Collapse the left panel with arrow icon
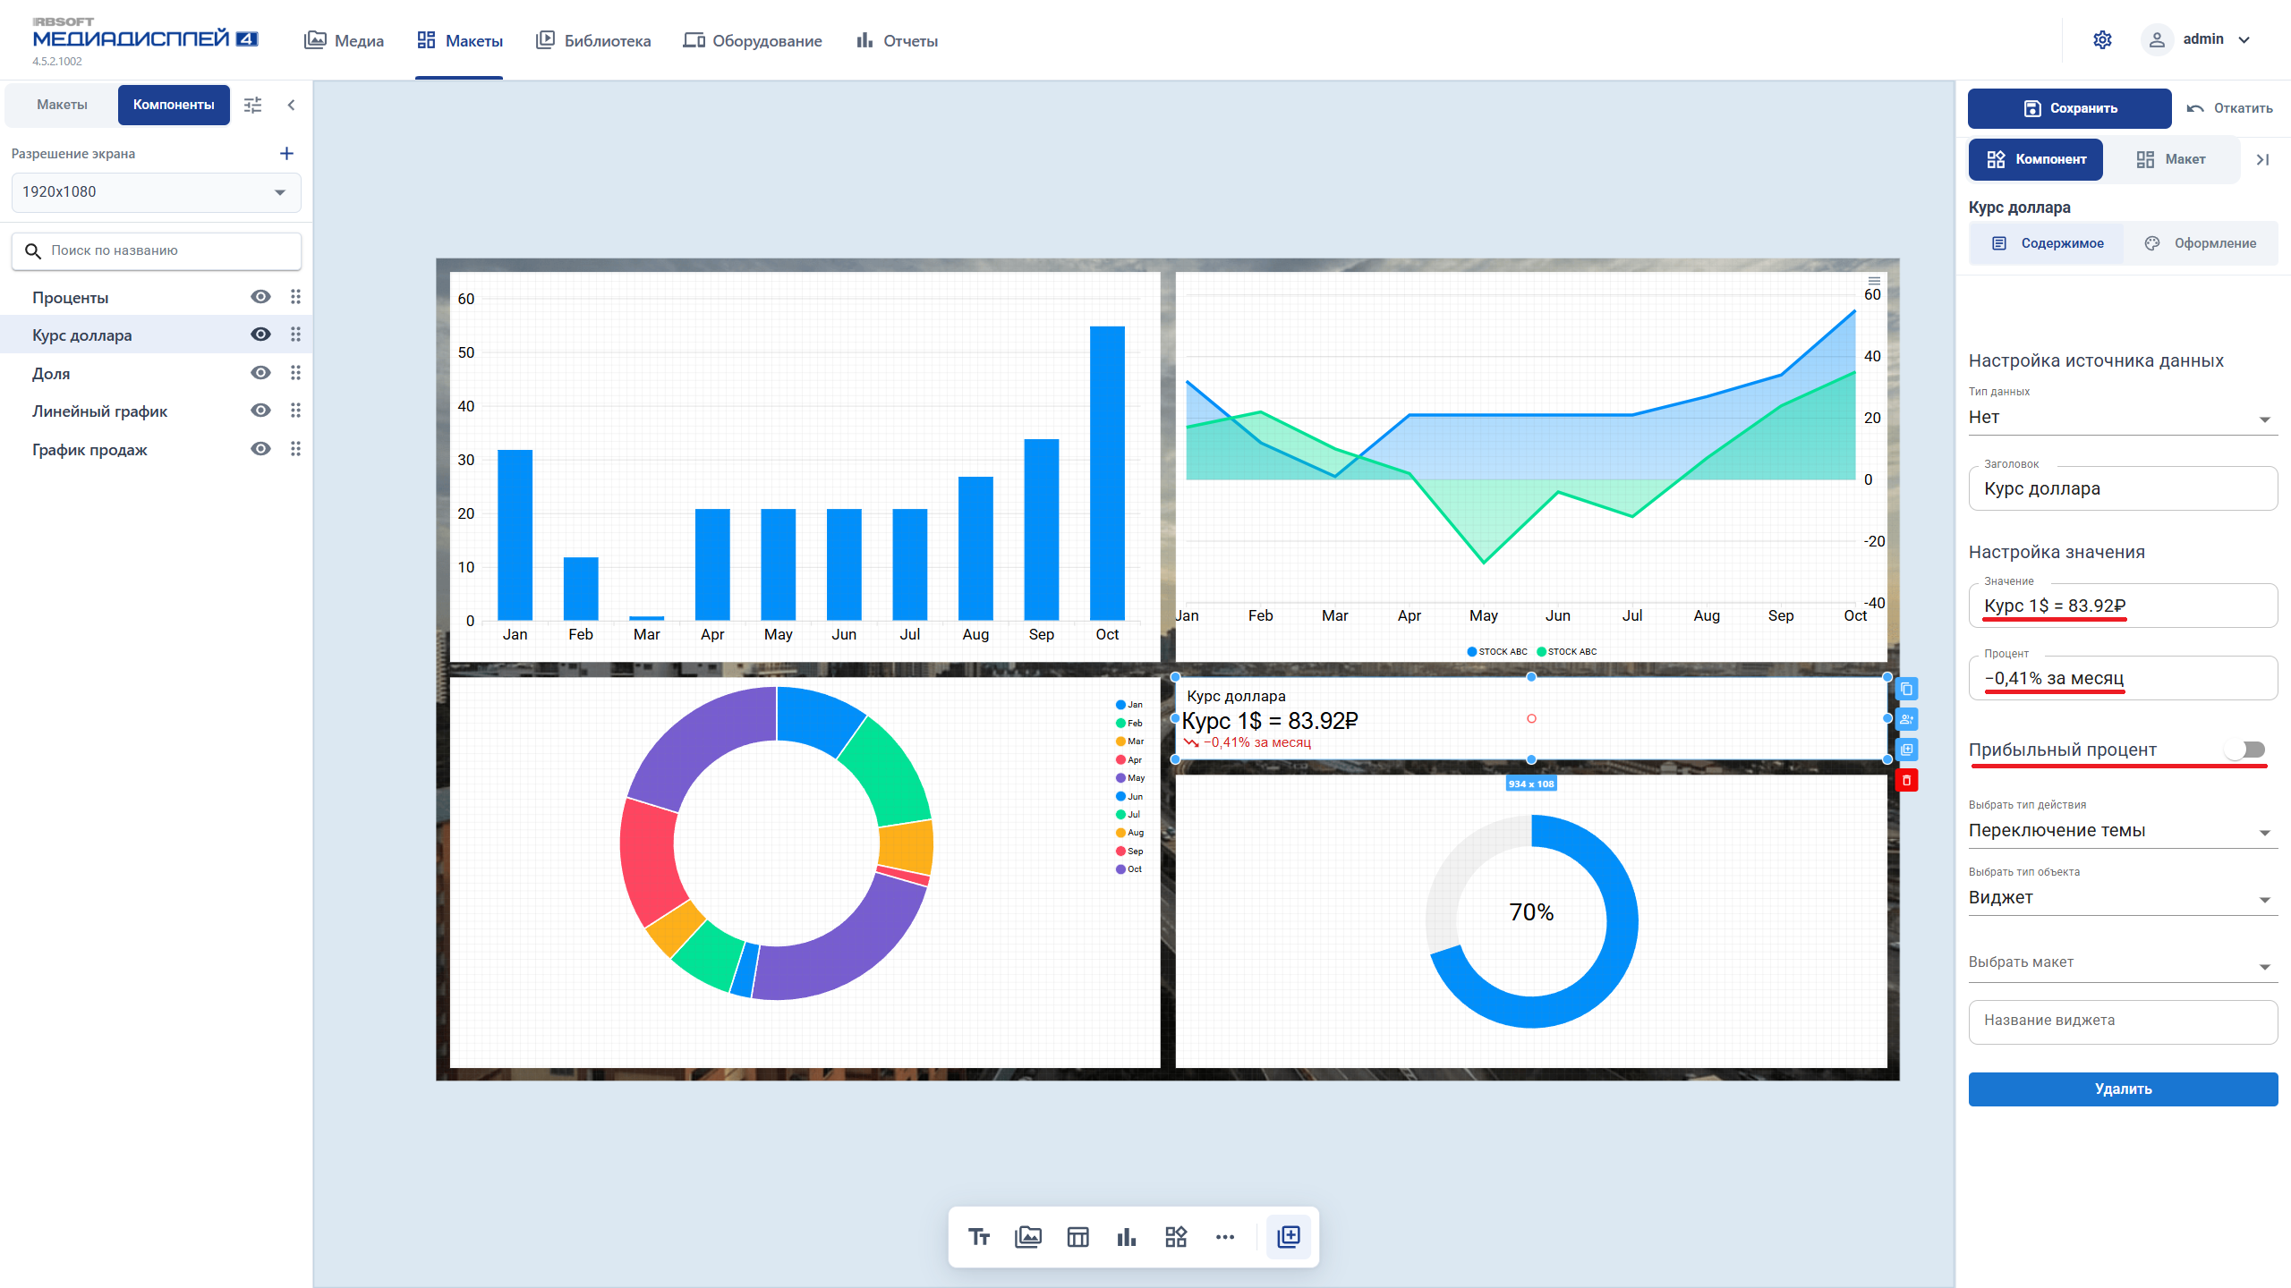Image resolution: width=2291 pixels, height=1288 pixels. tap(291, 105)
